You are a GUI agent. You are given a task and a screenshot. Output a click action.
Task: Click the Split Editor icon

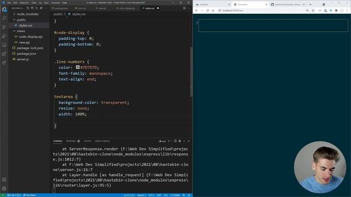(x=184, y=8)
